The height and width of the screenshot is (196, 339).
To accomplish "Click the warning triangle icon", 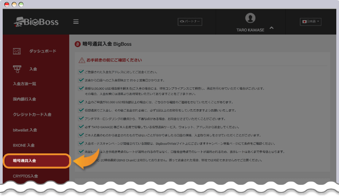I will tap(82, 60).
